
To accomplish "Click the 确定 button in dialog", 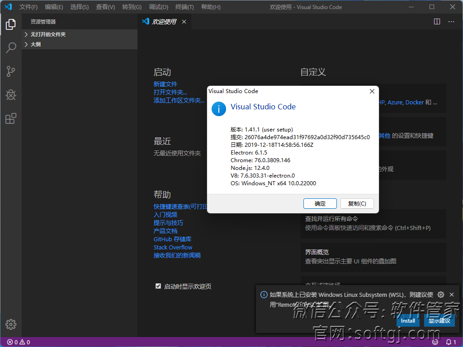I will [320, 204].
